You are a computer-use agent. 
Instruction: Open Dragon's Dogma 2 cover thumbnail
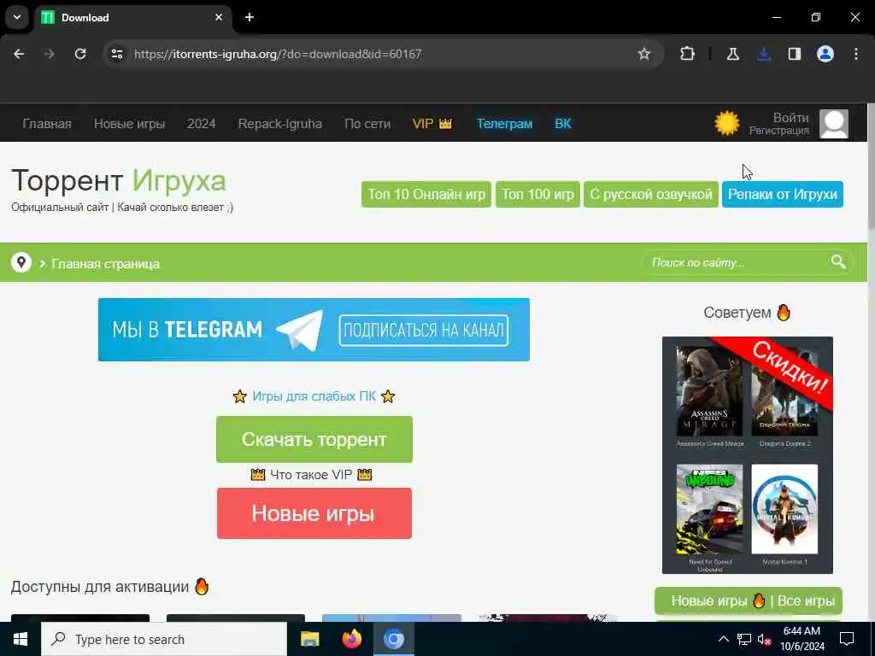784,391
